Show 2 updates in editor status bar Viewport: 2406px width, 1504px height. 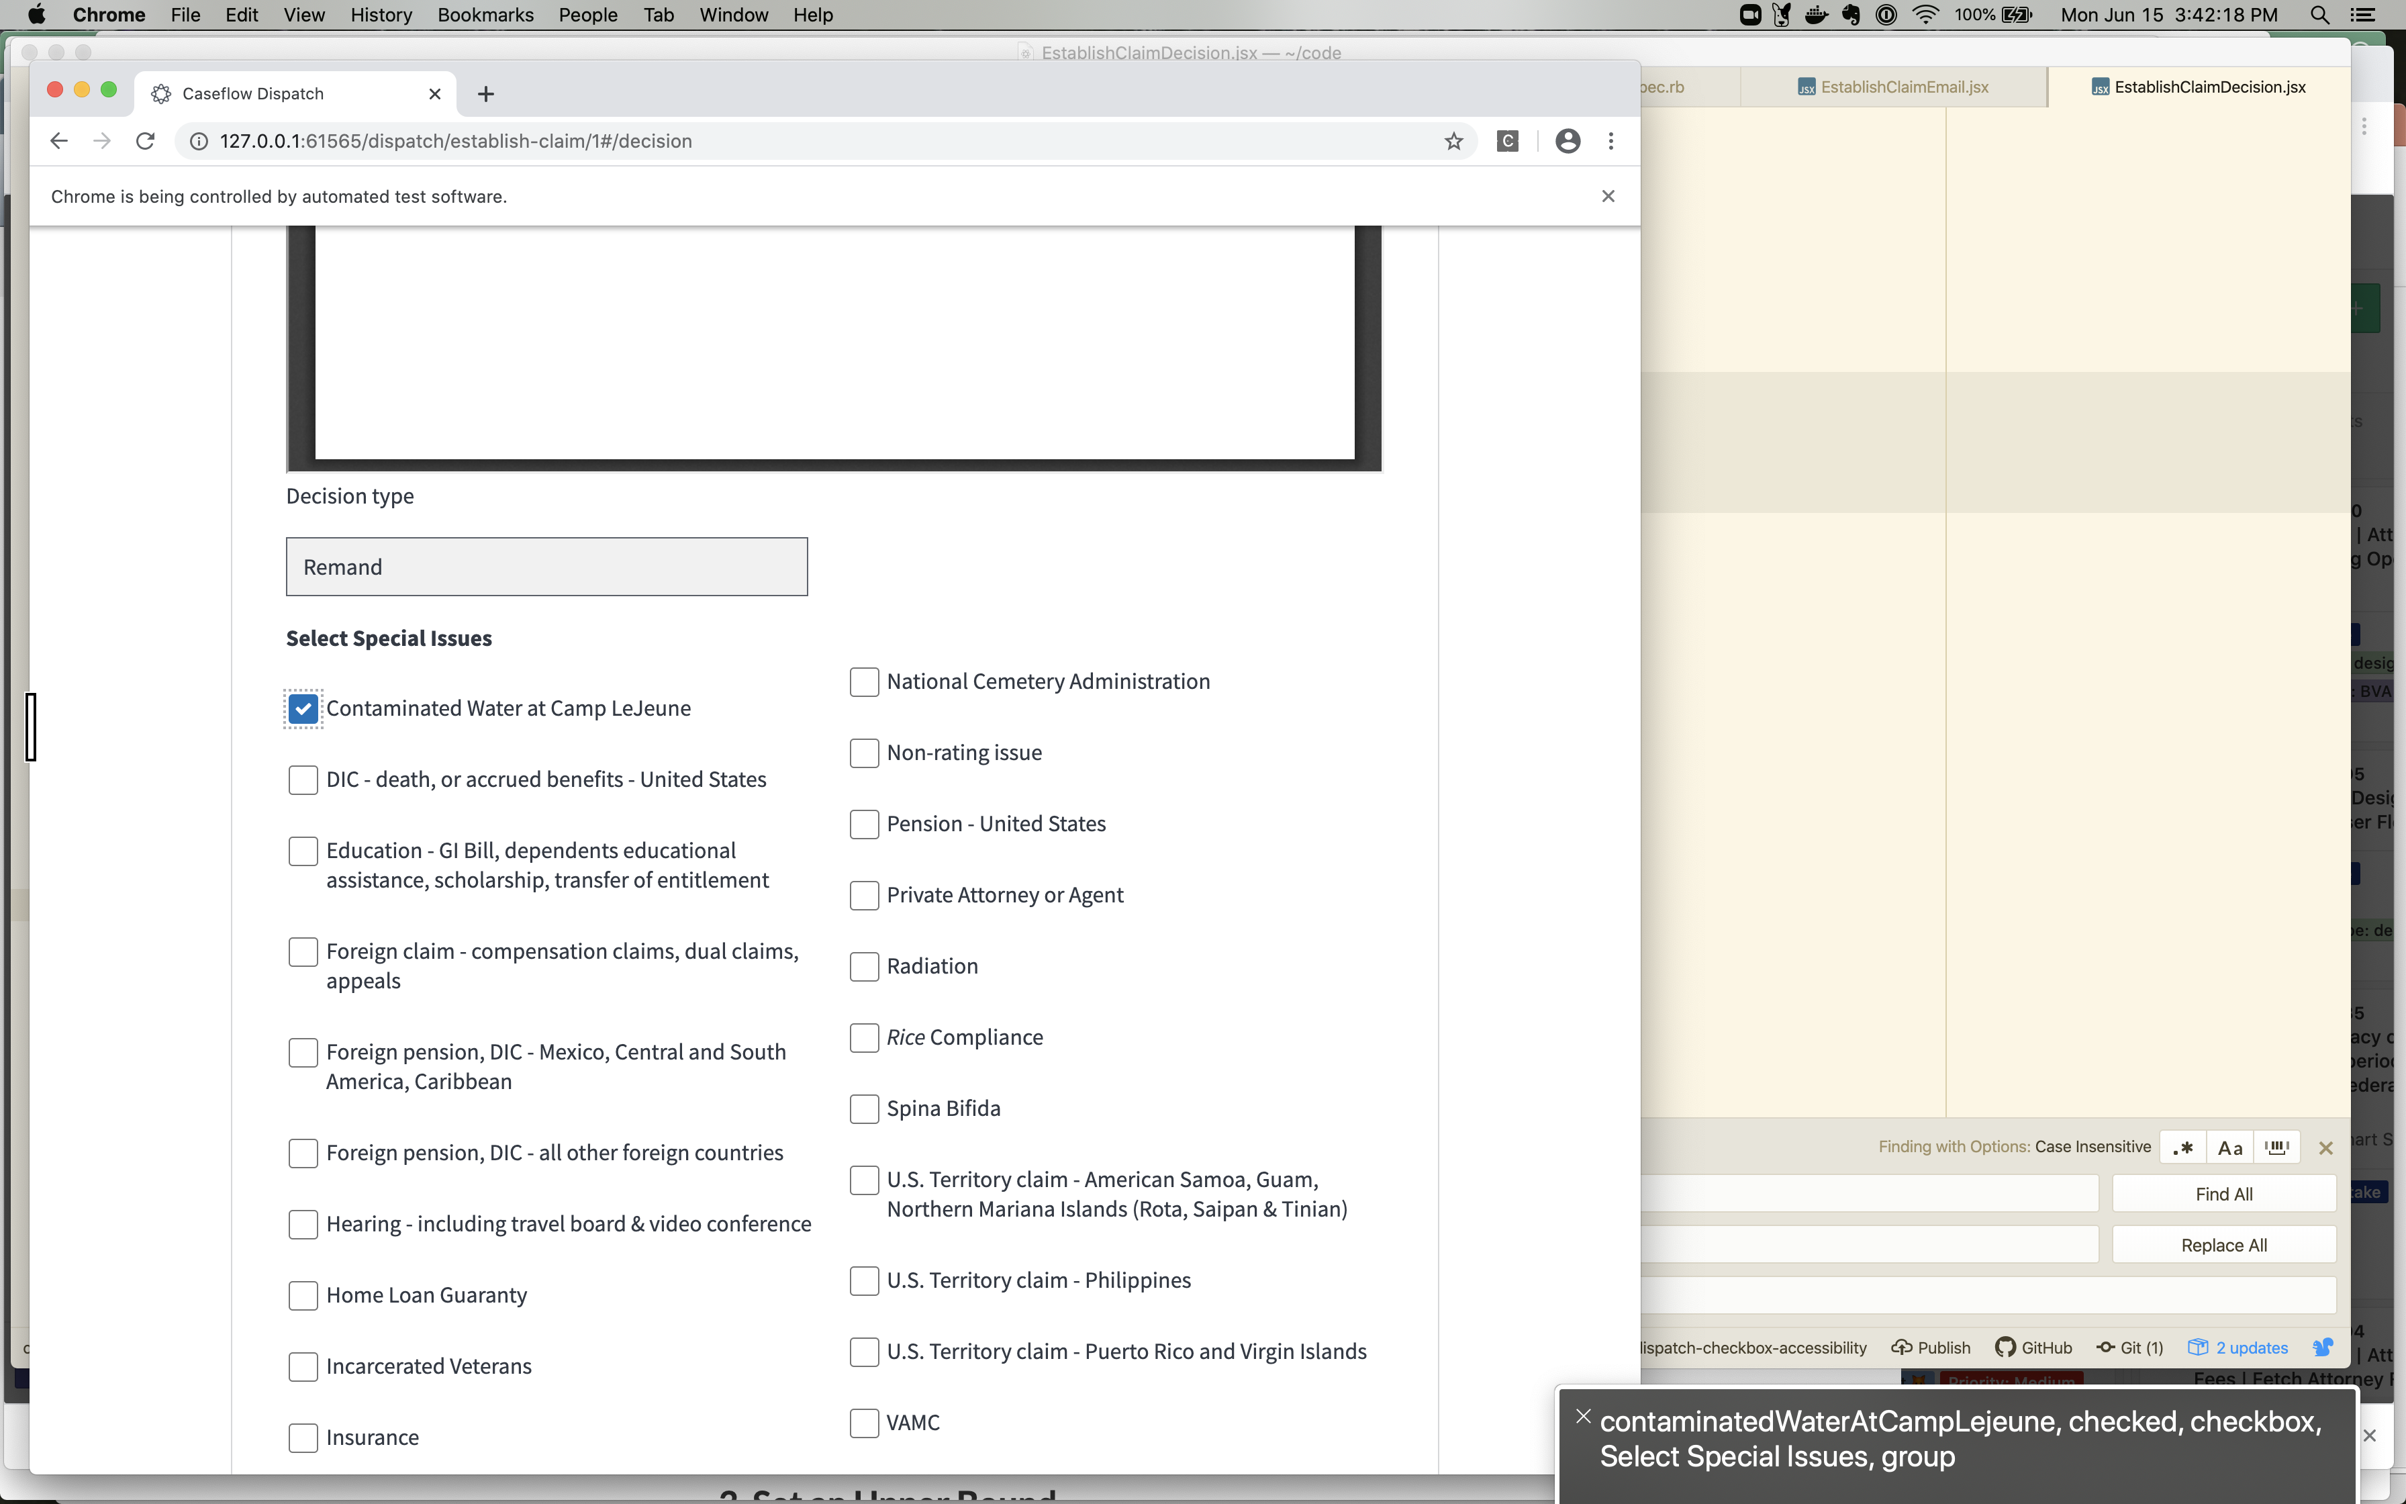click(x=2238, y=1347)
